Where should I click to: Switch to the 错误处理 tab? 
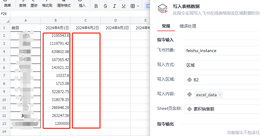point(188,26)
